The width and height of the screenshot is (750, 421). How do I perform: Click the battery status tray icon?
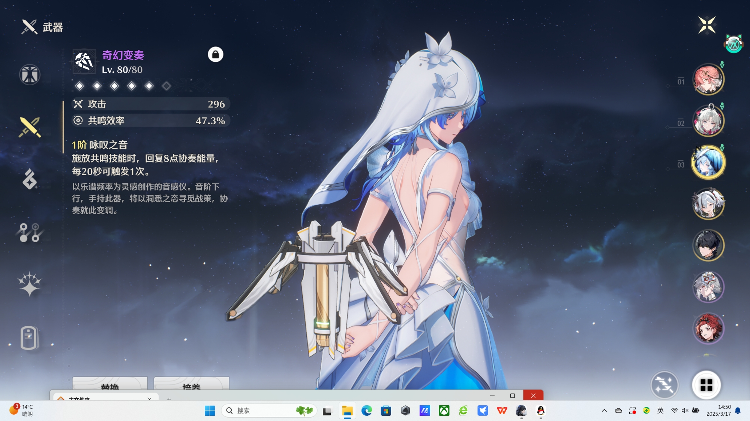pyautogui.click(x=696, y=411)
